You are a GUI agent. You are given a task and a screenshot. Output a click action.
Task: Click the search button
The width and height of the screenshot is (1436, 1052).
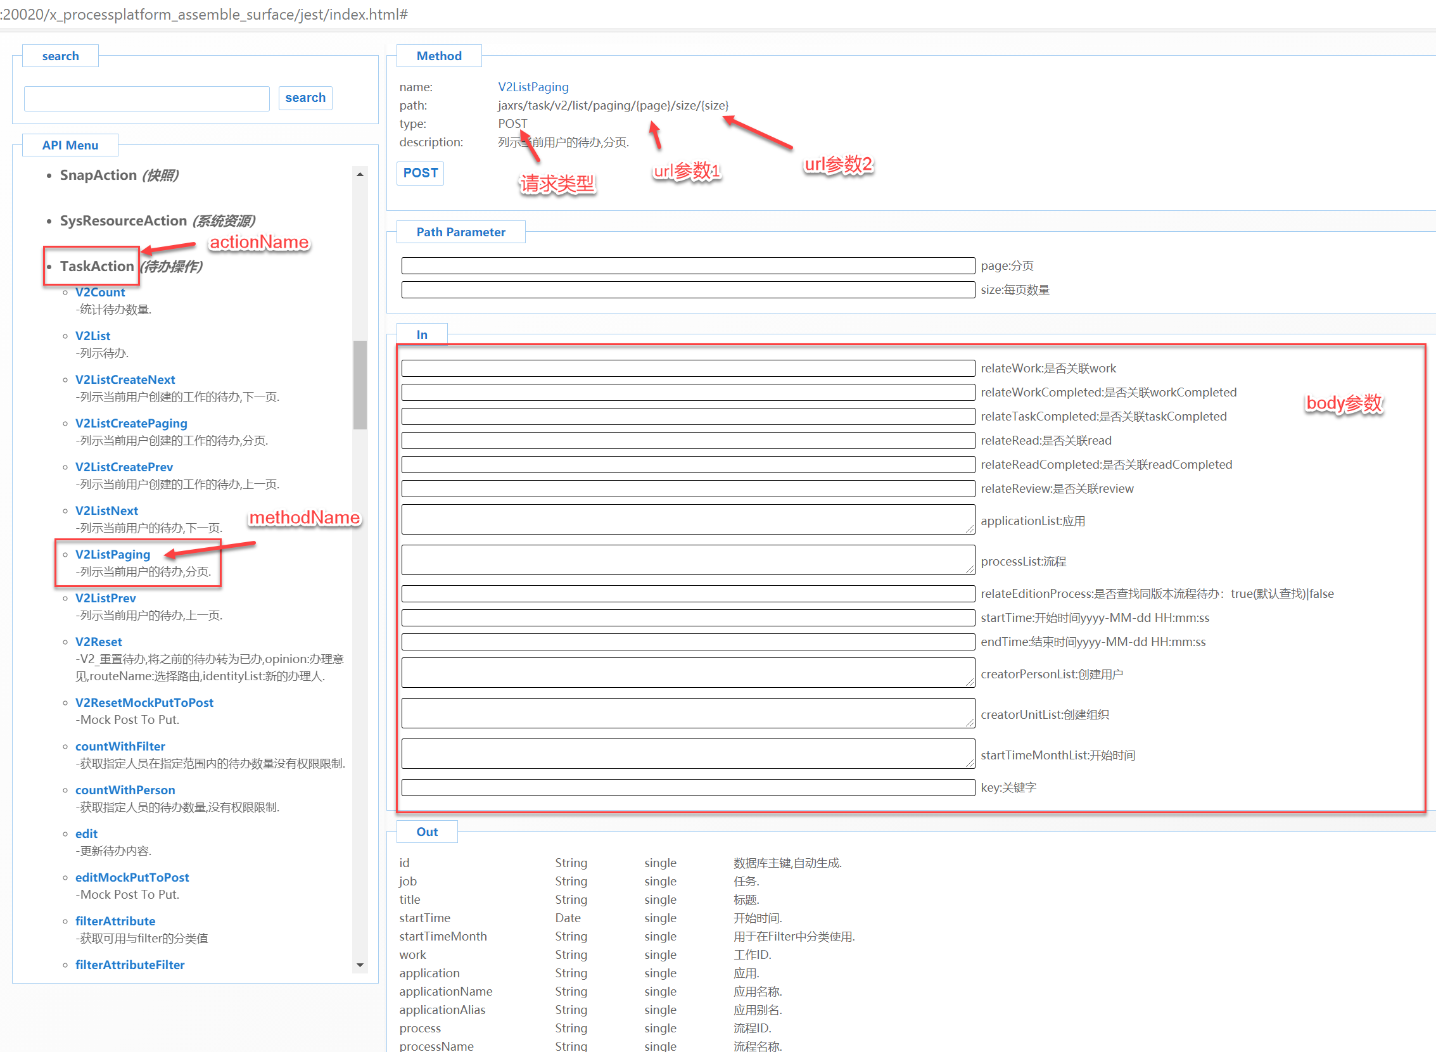click(x=305, y=98)
